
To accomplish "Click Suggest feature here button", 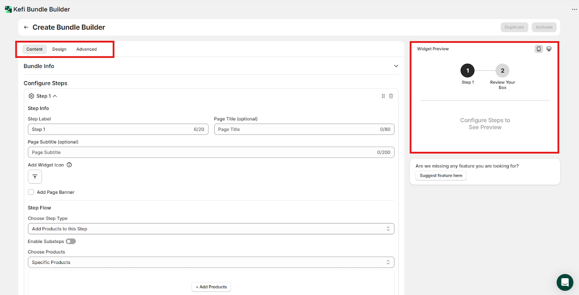I will pos(441,176).
